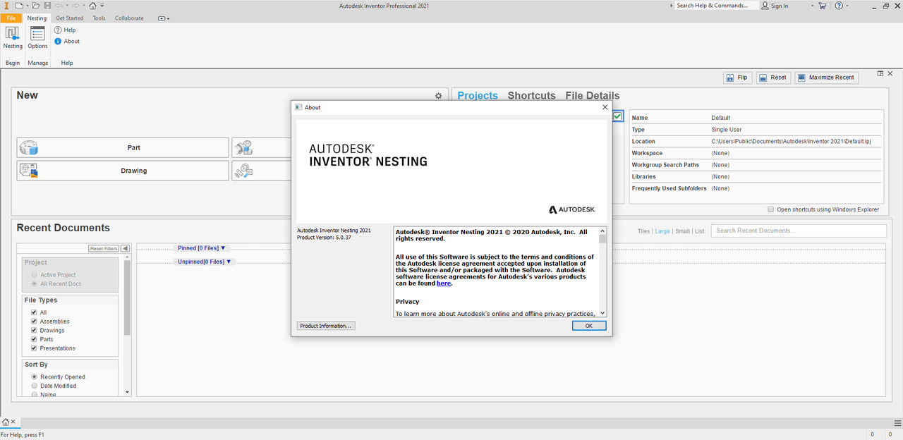The width and height of the screenshot is (903, 440).
Task: Customize quick access toolbar dropdown
Action: pyautogui.click(x=102, y=6)
